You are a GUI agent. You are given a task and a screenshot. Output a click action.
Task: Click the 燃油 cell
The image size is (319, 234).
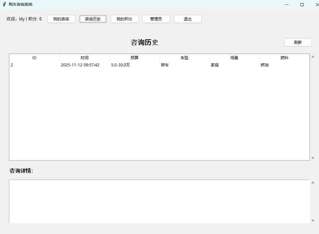click(264, 65)
